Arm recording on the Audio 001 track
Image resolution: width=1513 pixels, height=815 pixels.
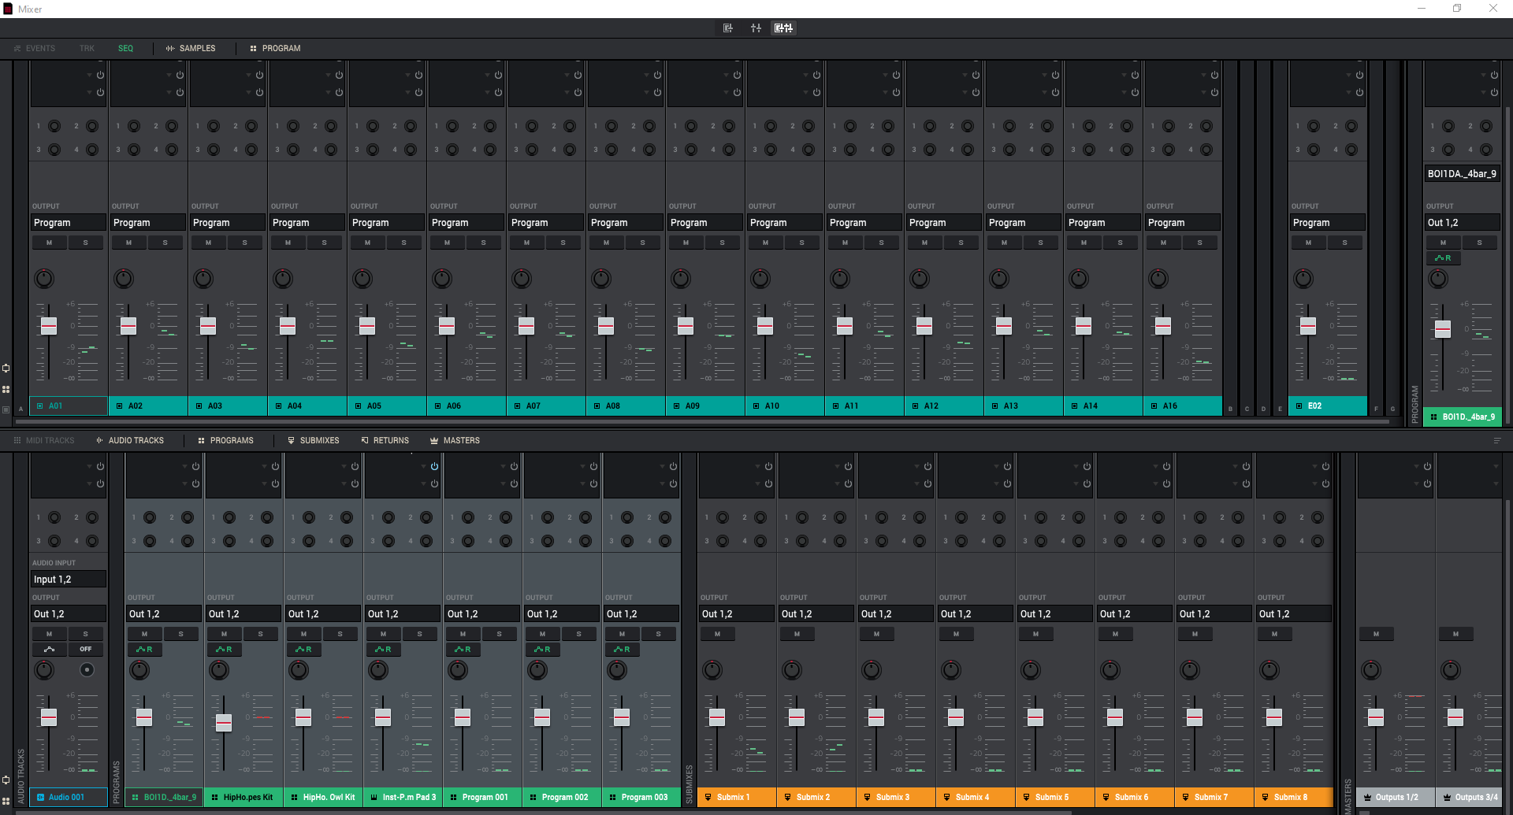point(87,670)
